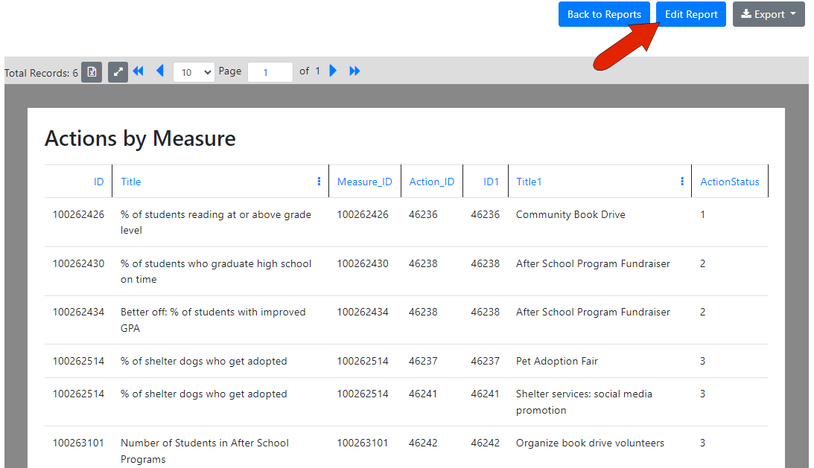Screen dimensions: 814x468
Task: Click ID cell 100262434
Action: [x=78, y=312]
